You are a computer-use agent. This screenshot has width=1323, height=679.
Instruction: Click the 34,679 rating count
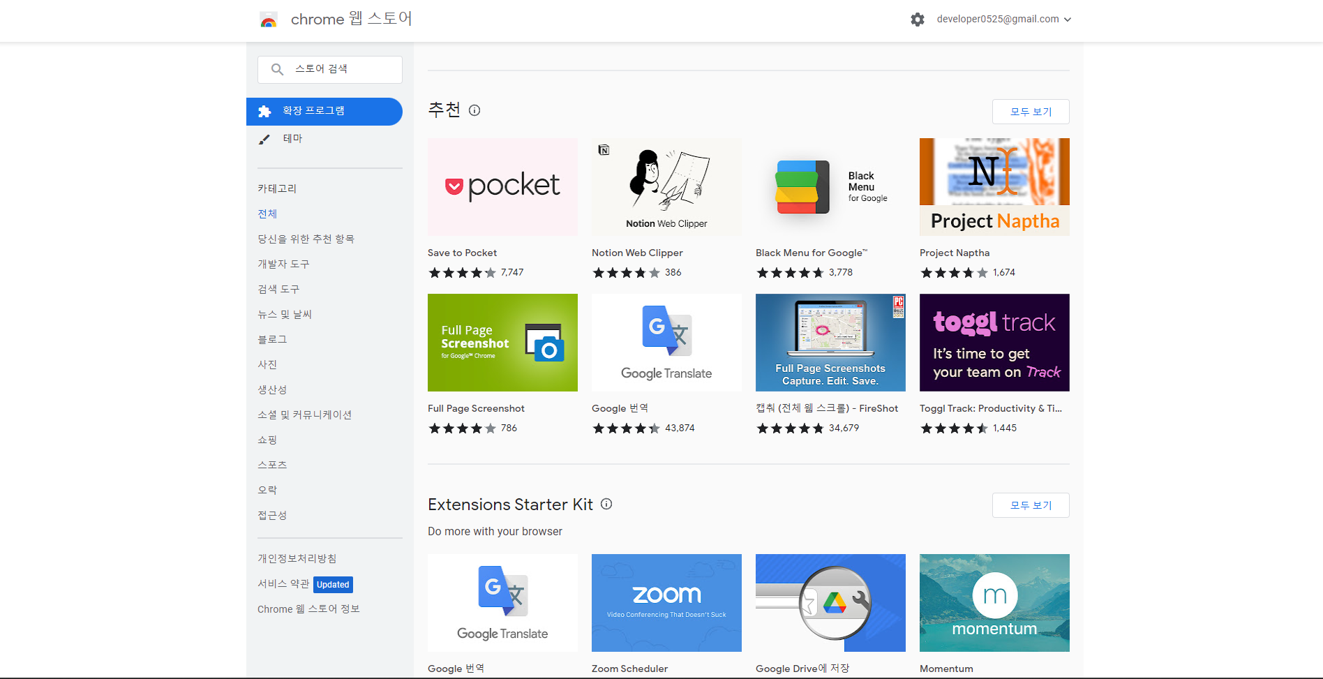(844, 428)
